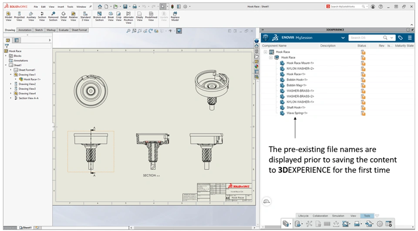Collapse the Sheet1 tree node
418x231 pixels.
[x=6, y=65]
